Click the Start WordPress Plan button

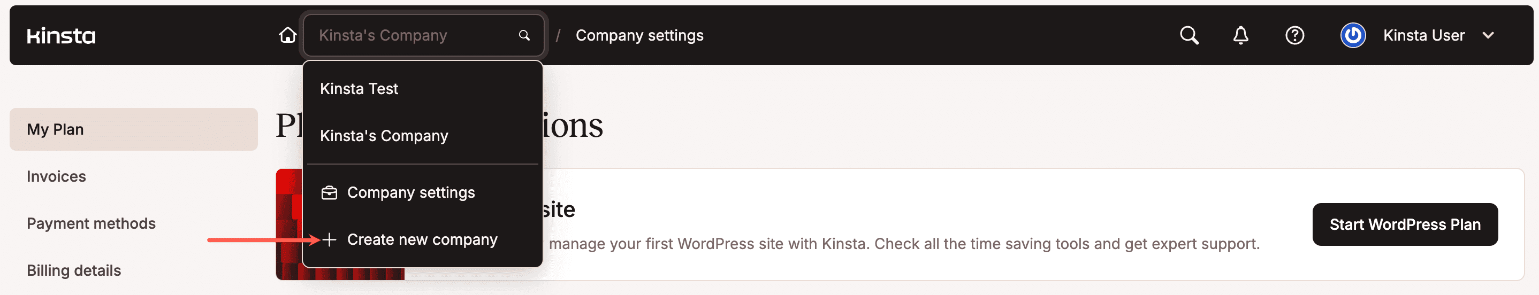point(1405,224)
